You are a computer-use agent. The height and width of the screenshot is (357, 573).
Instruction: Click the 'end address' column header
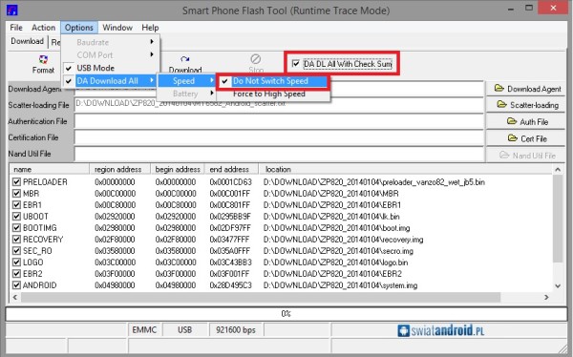231,169
